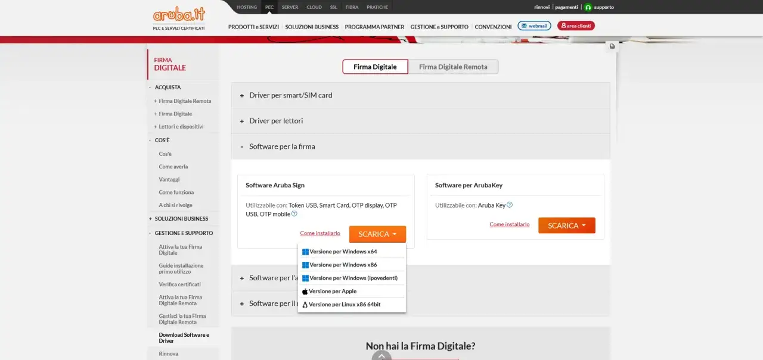Viewport: 763px width, 360px height.
Task: Open Guide installazione primo utilizzo link
Action: click(x=181, y=268)
